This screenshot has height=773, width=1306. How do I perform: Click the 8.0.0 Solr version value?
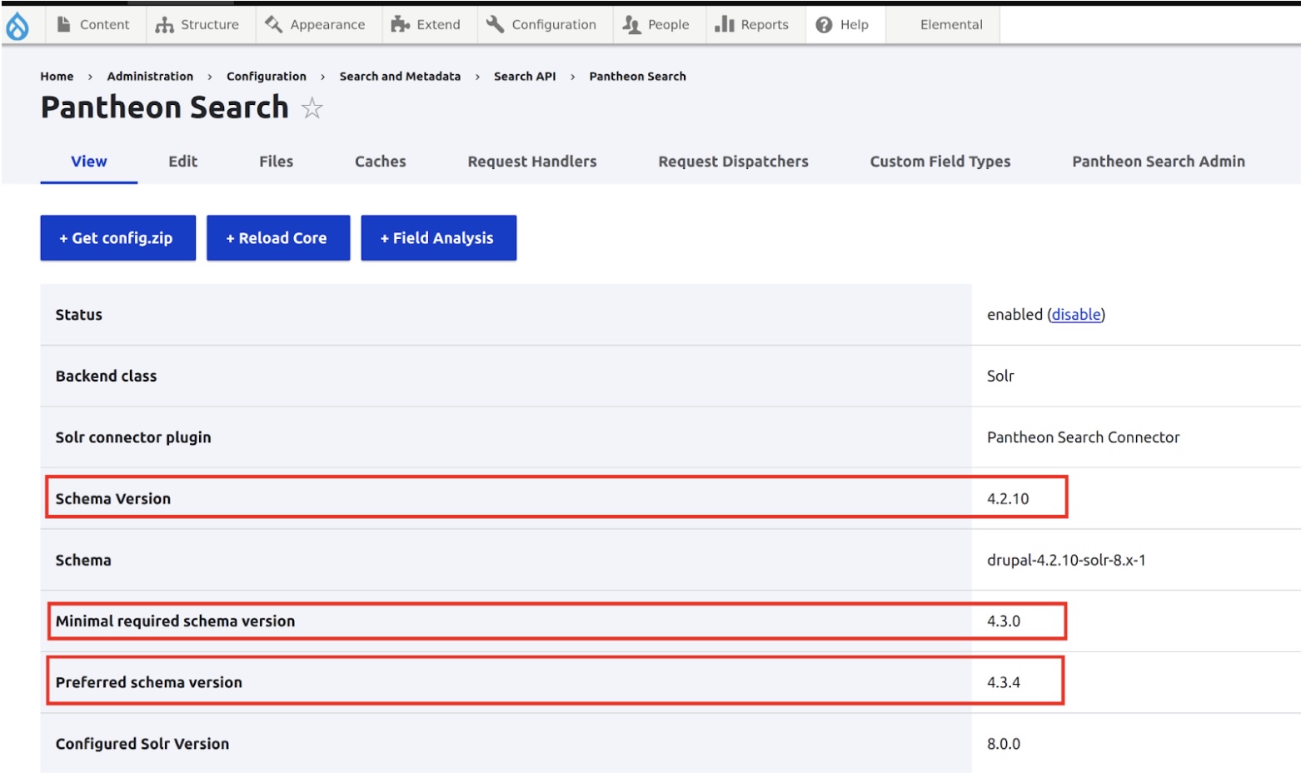tap(1004, 745)
